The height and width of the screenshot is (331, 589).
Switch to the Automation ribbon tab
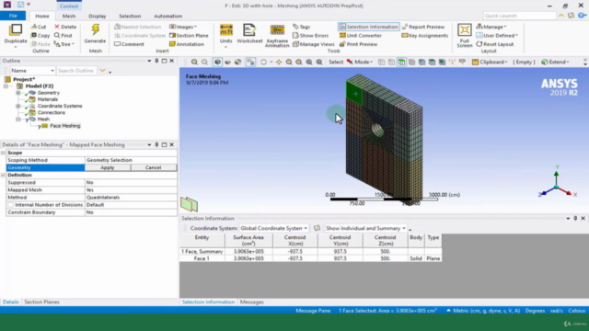pos(167,17)
